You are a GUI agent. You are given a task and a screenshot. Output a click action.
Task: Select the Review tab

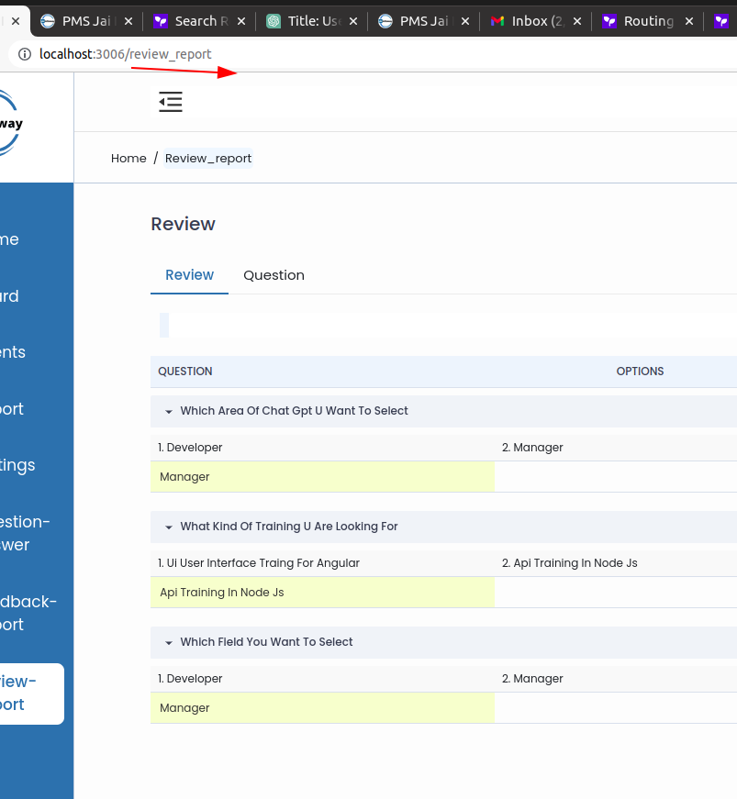click(x=189, y=275)
